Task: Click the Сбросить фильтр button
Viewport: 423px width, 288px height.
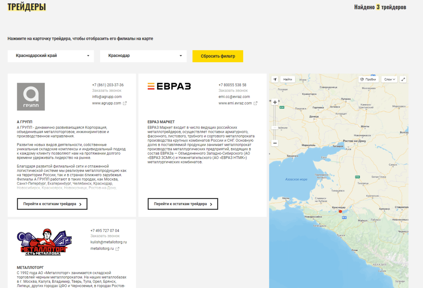Action: click(218, 56)
